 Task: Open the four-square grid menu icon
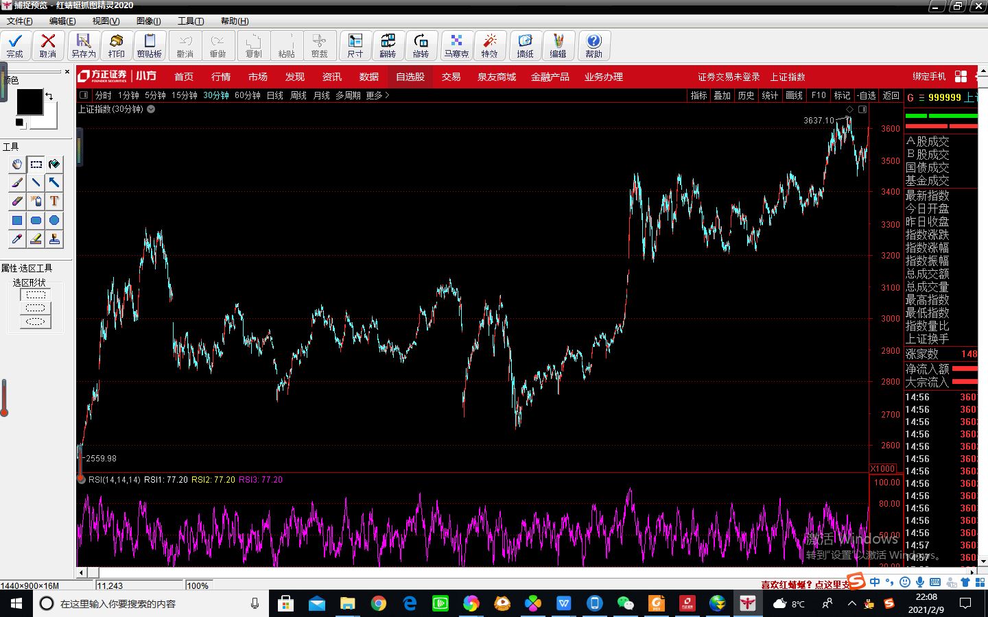[961, 76]
